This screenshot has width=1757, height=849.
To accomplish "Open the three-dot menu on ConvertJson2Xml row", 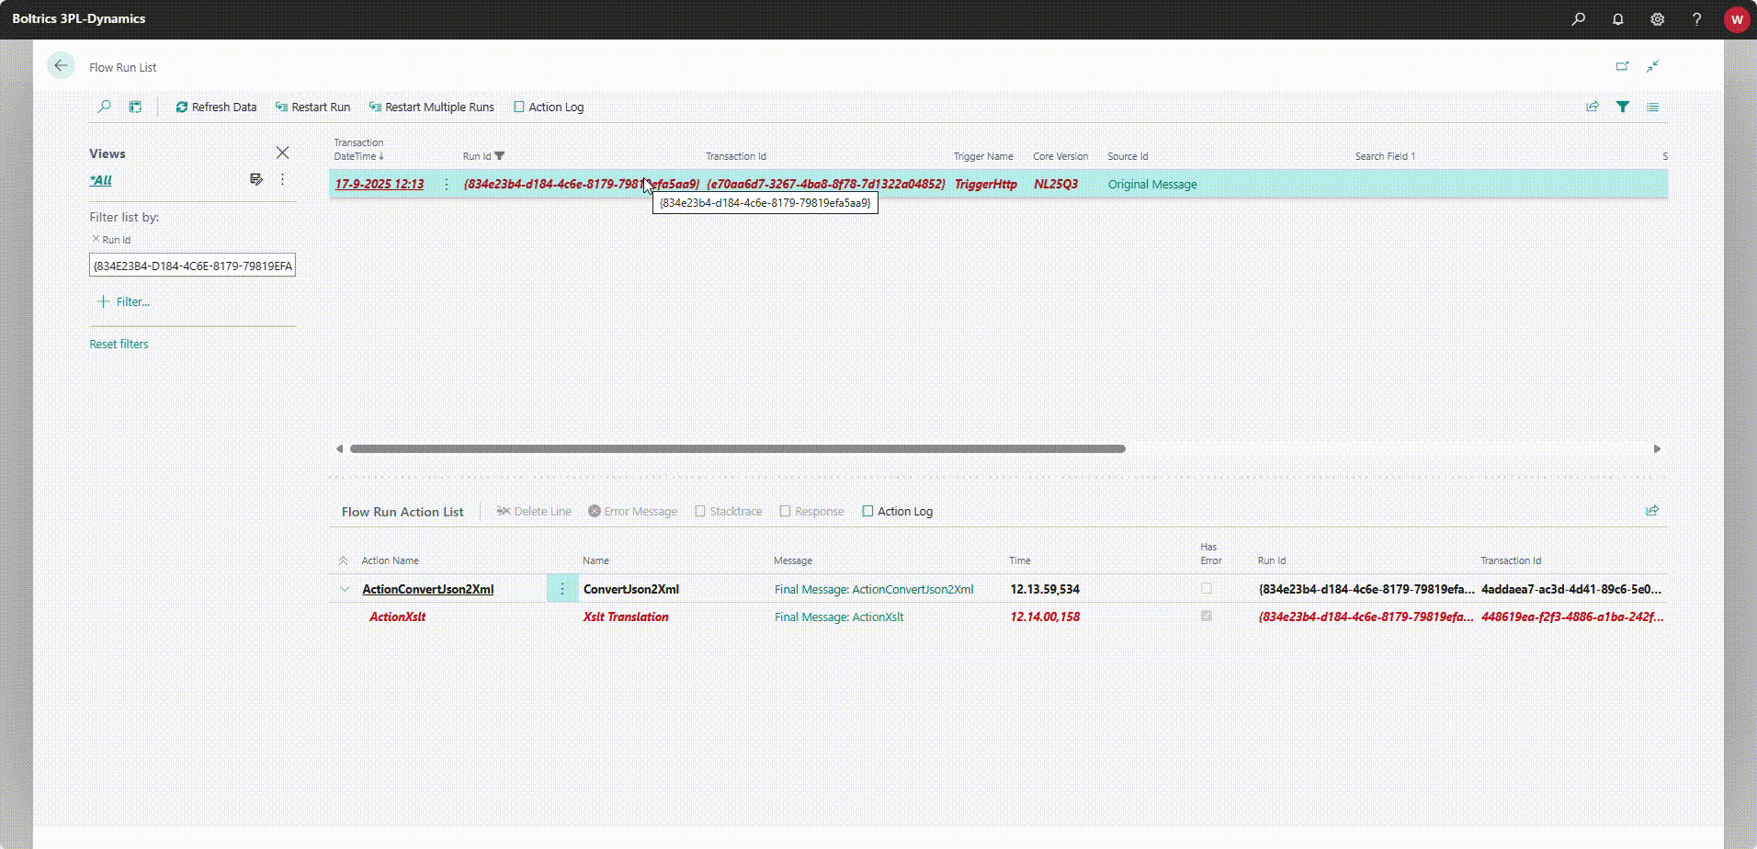I will [x=561, y=589].
